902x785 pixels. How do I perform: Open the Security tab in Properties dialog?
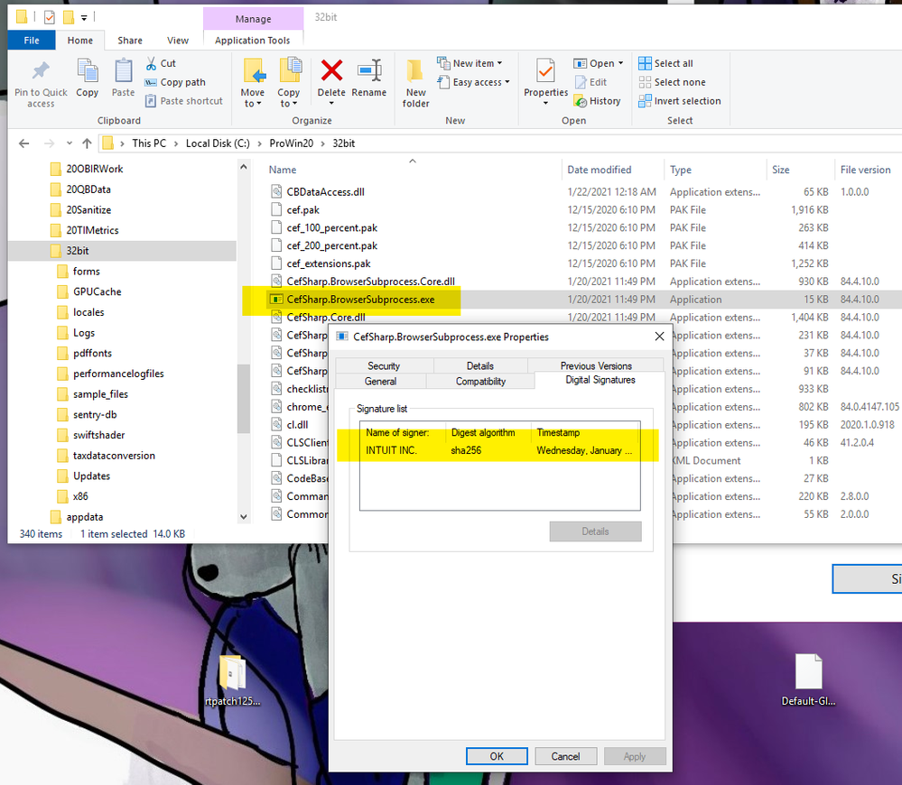(384, 365)
